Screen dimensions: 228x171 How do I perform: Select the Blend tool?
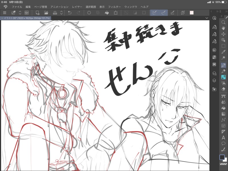[x=223, y=102]
